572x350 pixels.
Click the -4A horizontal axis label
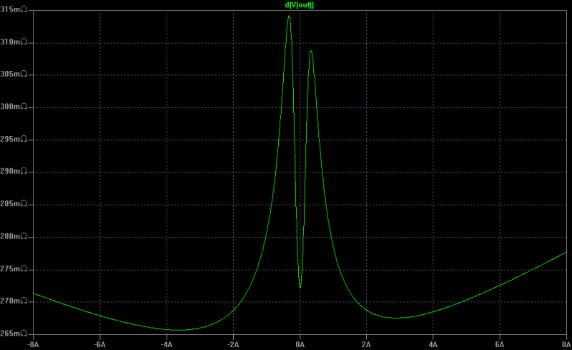click(167, 345)
